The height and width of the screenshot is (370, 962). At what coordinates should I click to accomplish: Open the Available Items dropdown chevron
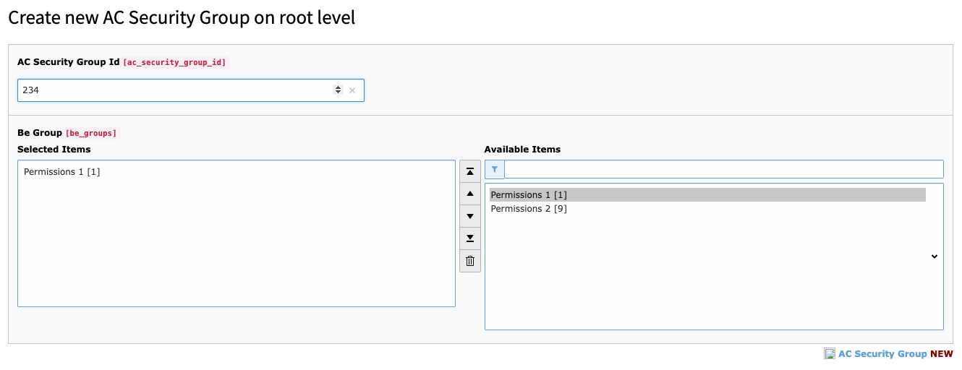point(934,257)
